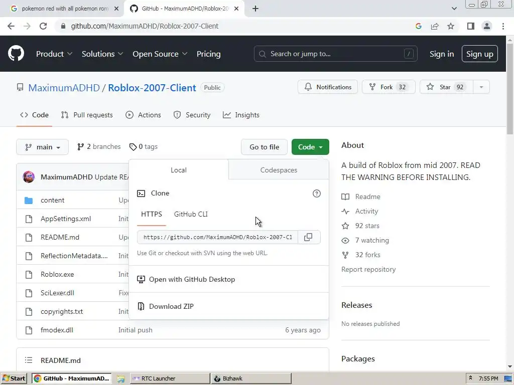Open the Pricing page
The height and width of the screenshot is (385, 514).
(208, 54)
